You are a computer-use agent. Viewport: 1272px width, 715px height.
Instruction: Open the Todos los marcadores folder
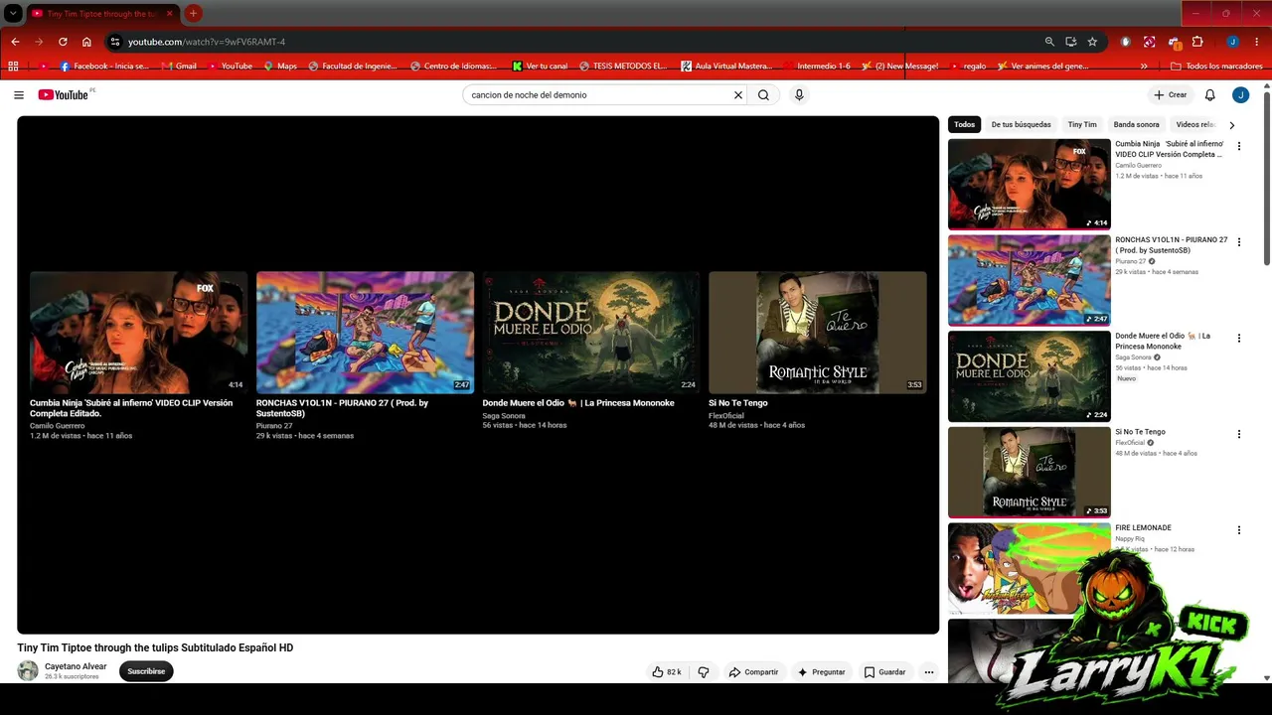tap(1216, 67)
